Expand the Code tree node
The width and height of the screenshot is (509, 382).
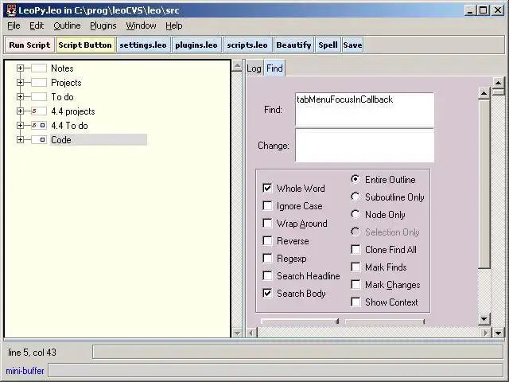coord(20,140)
